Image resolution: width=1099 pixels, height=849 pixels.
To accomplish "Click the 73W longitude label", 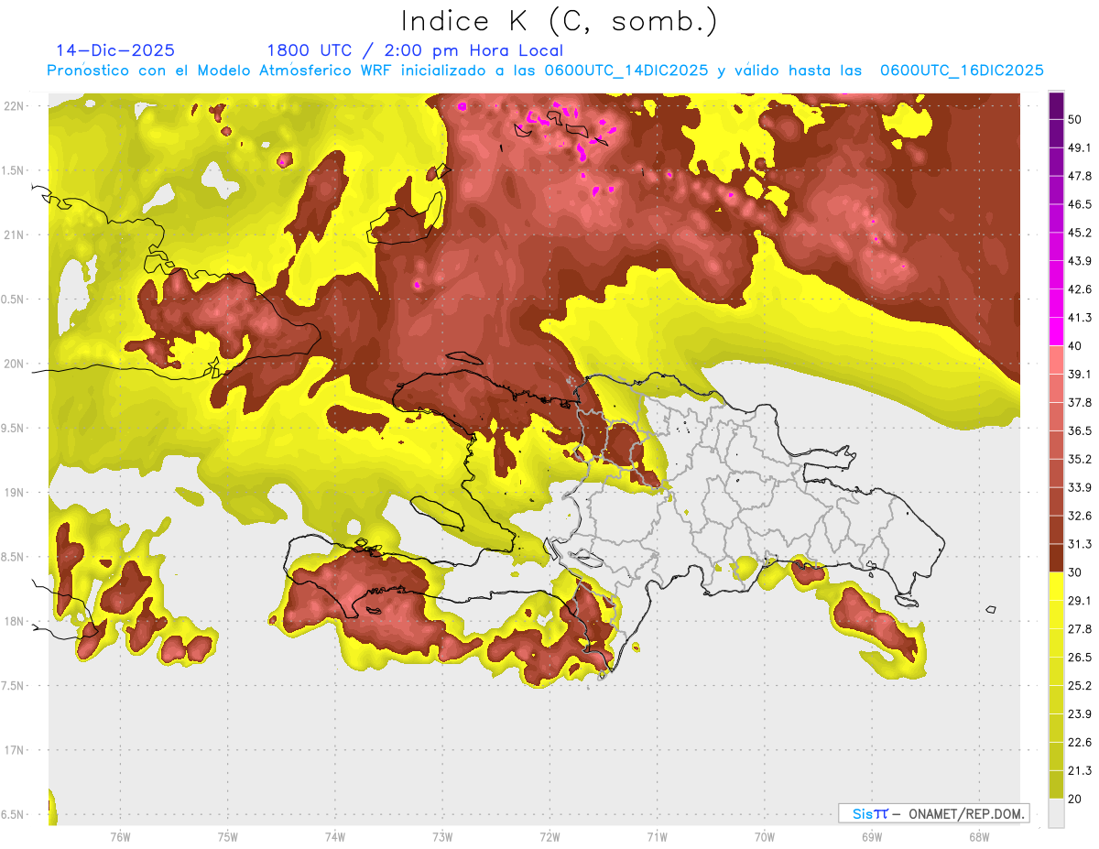I will (442, 836).
